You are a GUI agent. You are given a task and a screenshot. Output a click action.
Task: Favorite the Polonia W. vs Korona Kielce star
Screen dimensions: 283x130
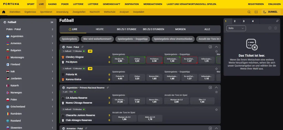216,69
